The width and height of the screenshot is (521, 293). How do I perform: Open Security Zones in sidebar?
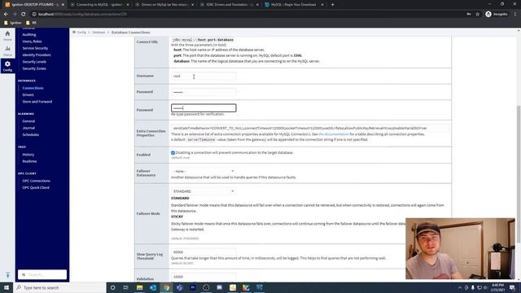(34, 68)
